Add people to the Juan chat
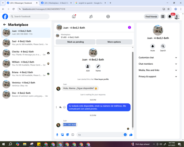The image size is (184, 147). 88,67
